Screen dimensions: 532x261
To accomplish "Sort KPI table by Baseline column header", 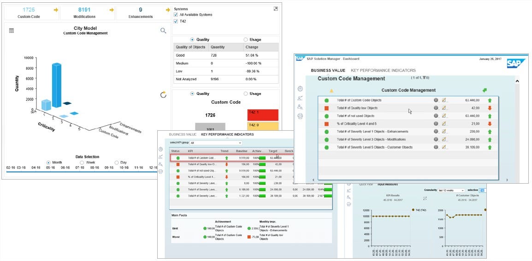I will [242, 151].
